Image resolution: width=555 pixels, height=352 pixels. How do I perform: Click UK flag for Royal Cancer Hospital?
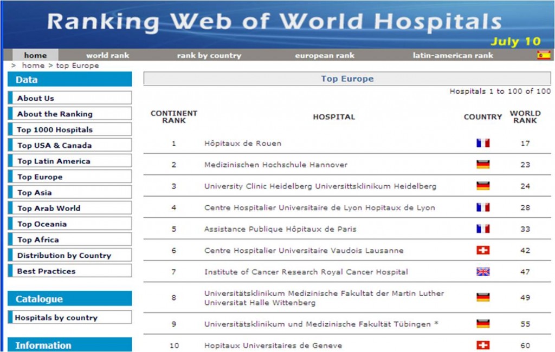(x=482, y=272)
